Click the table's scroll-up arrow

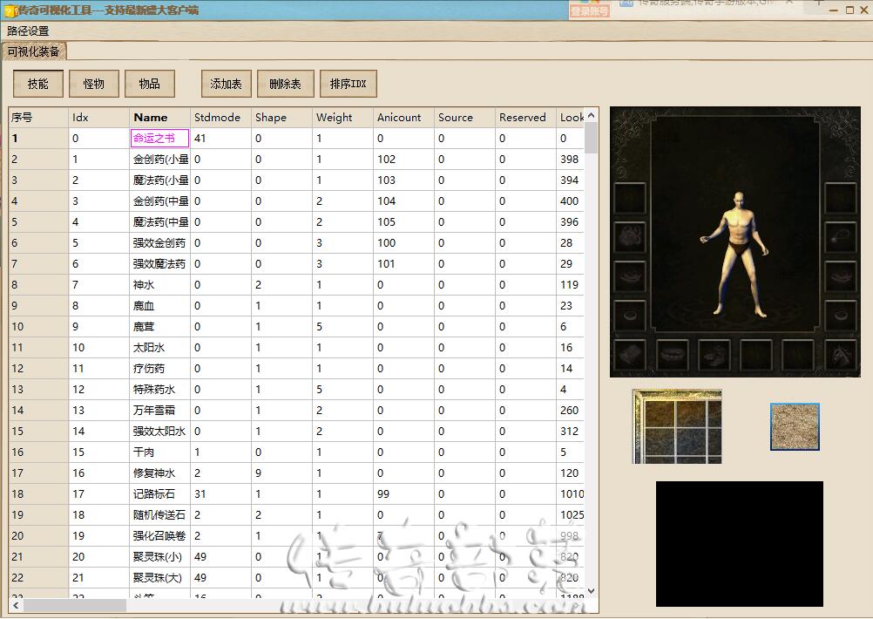coord(592,115)
